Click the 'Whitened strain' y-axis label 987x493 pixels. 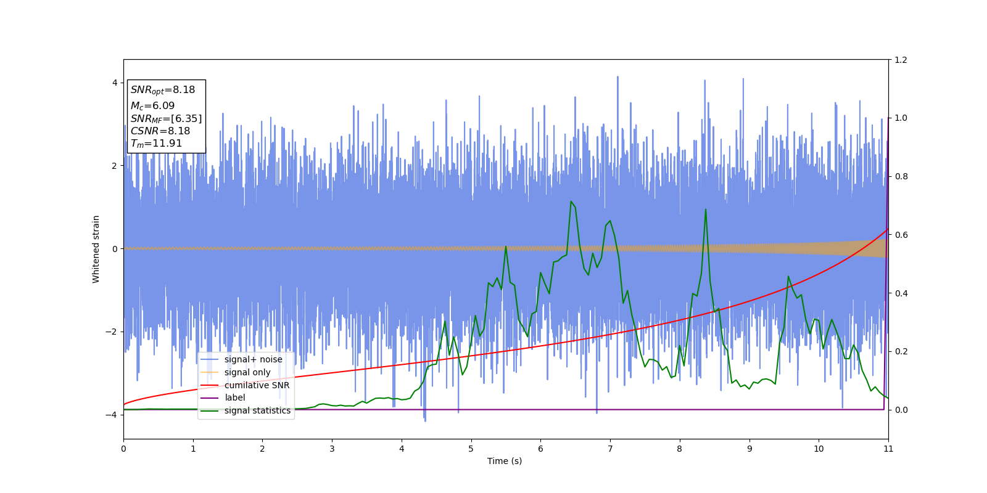click(96, 249)
